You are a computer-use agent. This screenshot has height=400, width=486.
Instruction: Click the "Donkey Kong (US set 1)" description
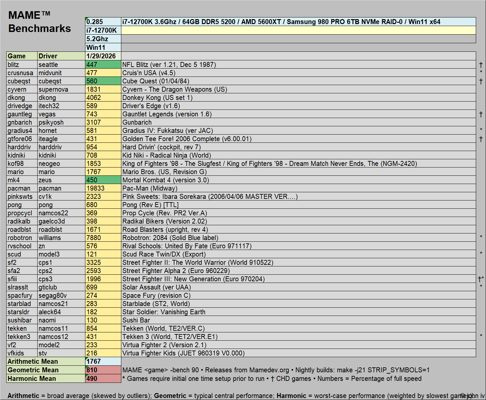point(157,98)
